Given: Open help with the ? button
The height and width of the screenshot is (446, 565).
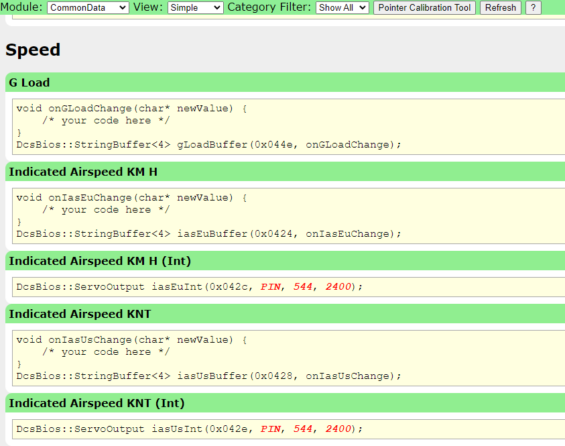Looking at the screenshot, I should pos(533,7).
